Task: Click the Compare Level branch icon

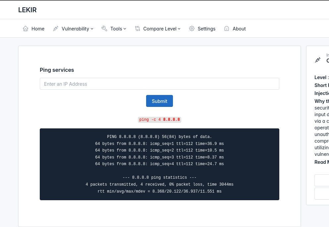Action: [137, 29]
